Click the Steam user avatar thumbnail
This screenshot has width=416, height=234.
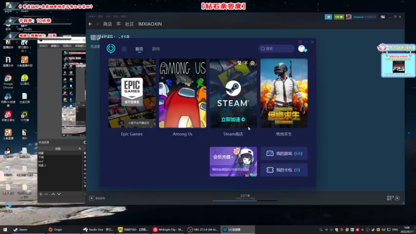click(348, 17)
